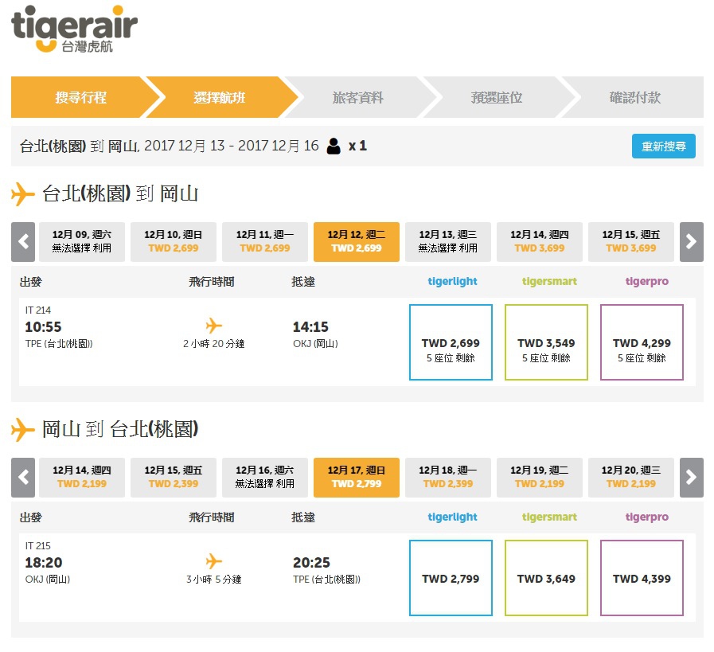Show earlier return dates with left arrow

click(x=23, y=477)
